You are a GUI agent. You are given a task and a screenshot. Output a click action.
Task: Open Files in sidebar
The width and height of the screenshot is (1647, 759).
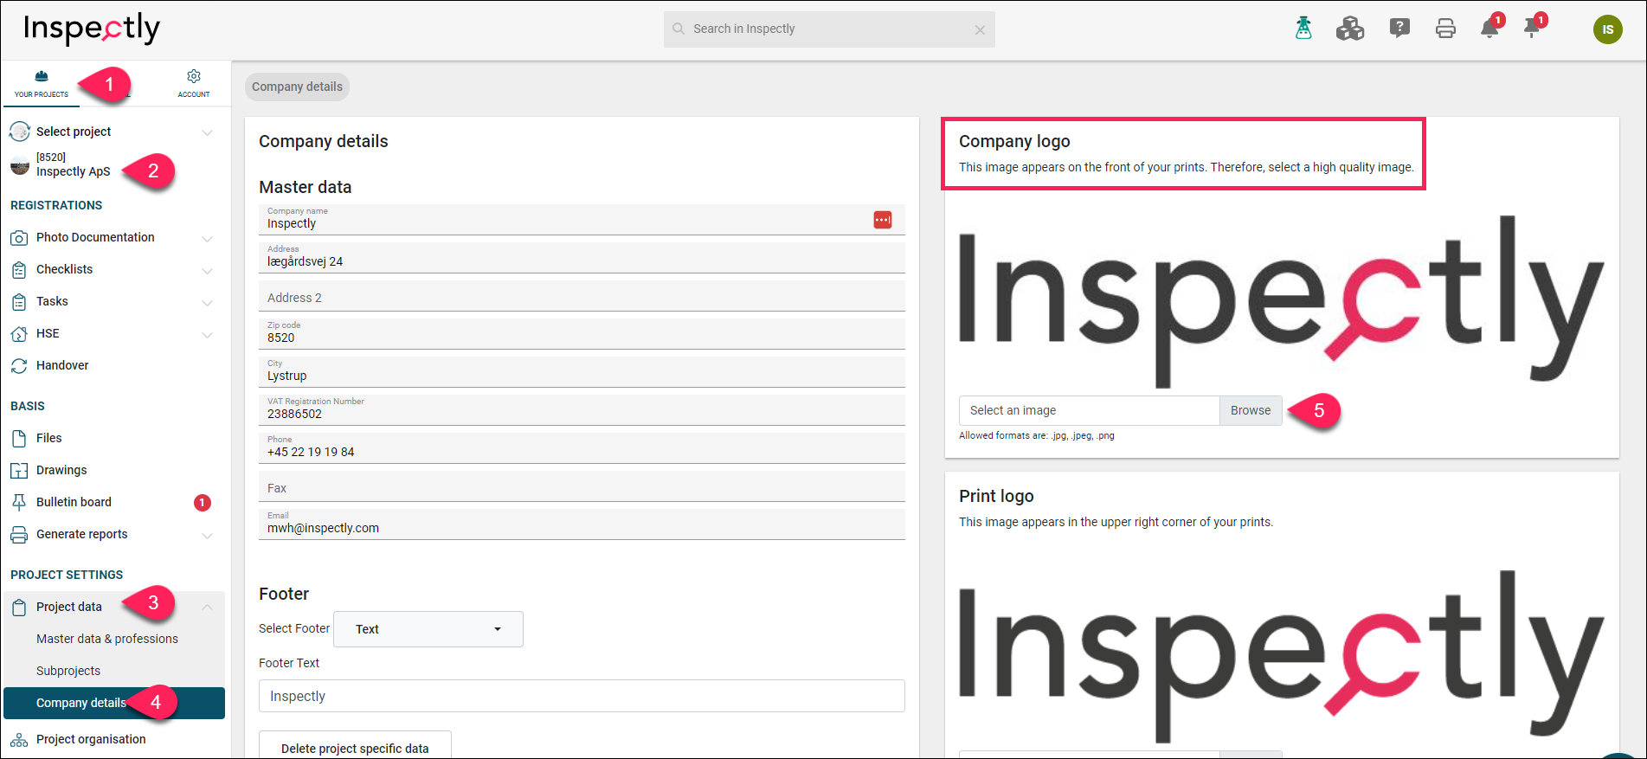click(49, 438)
